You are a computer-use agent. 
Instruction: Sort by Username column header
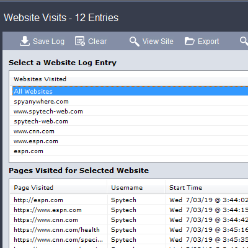coord(136,187)
